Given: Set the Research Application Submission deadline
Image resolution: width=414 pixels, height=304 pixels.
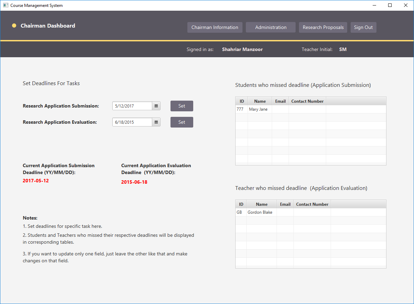Looking at the screenshot, I should [182, 106].
